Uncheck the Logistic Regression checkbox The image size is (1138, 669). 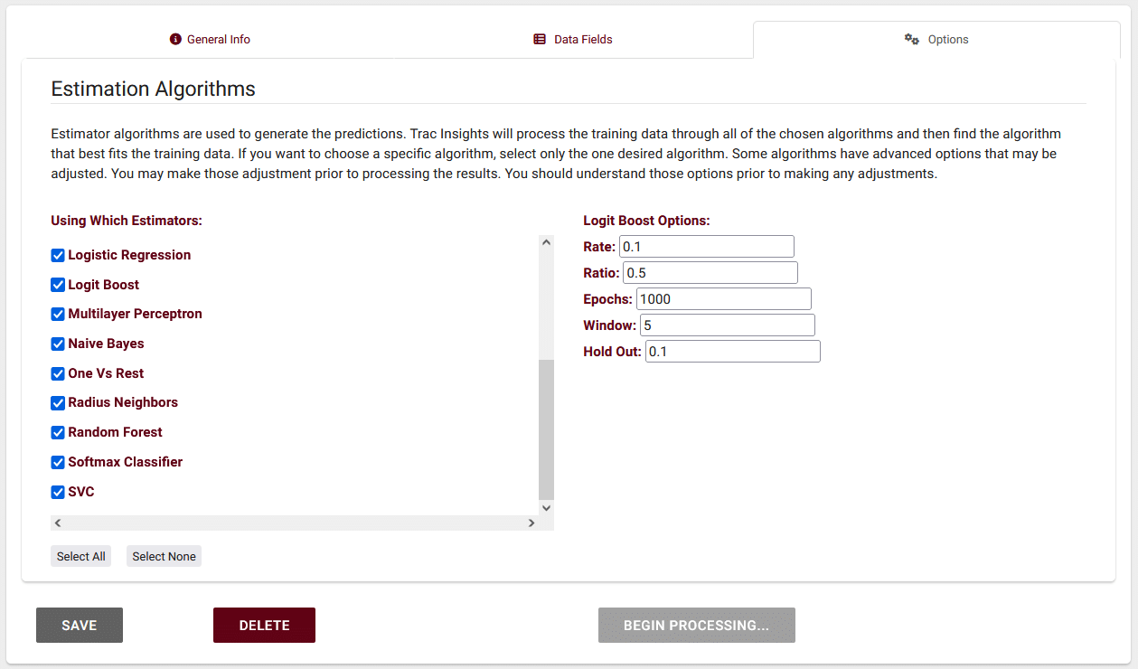pyautogui.click(x=58, y=256)
